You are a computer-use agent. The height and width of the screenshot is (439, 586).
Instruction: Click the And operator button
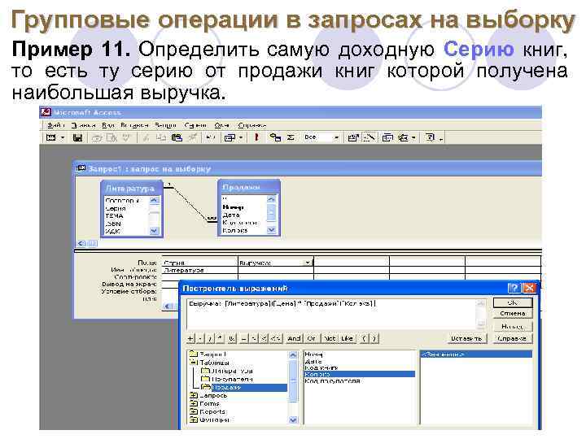tap(294, 338)
